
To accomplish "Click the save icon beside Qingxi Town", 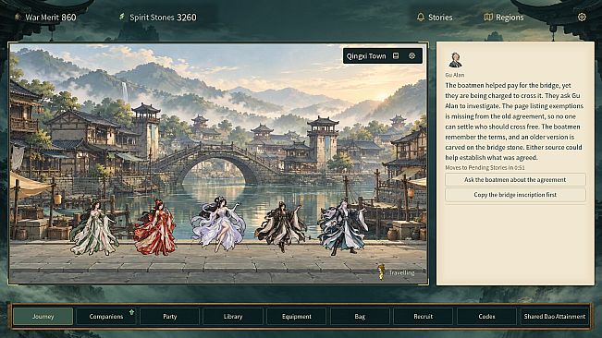I will pyautogui.click(x=396, y=56).
